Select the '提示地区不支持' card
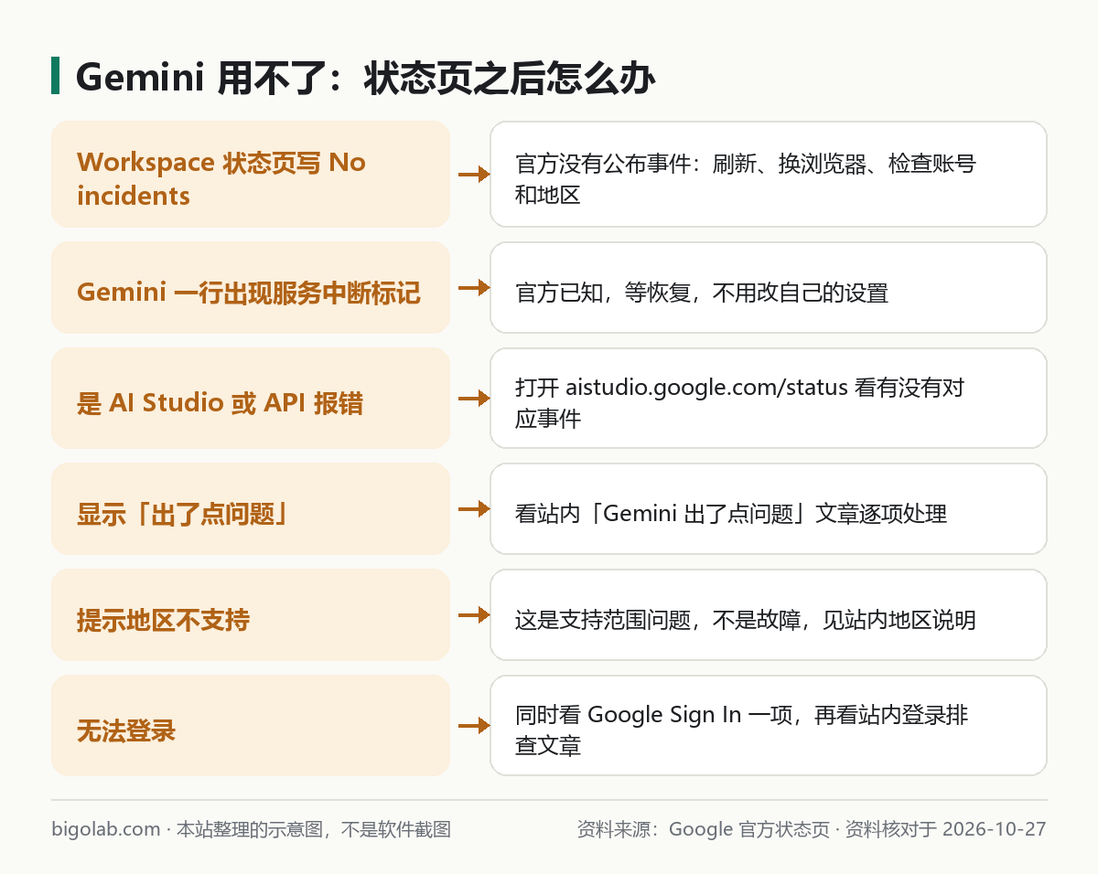The width and height of the screenshot is (1098, 874). [251, 615]
